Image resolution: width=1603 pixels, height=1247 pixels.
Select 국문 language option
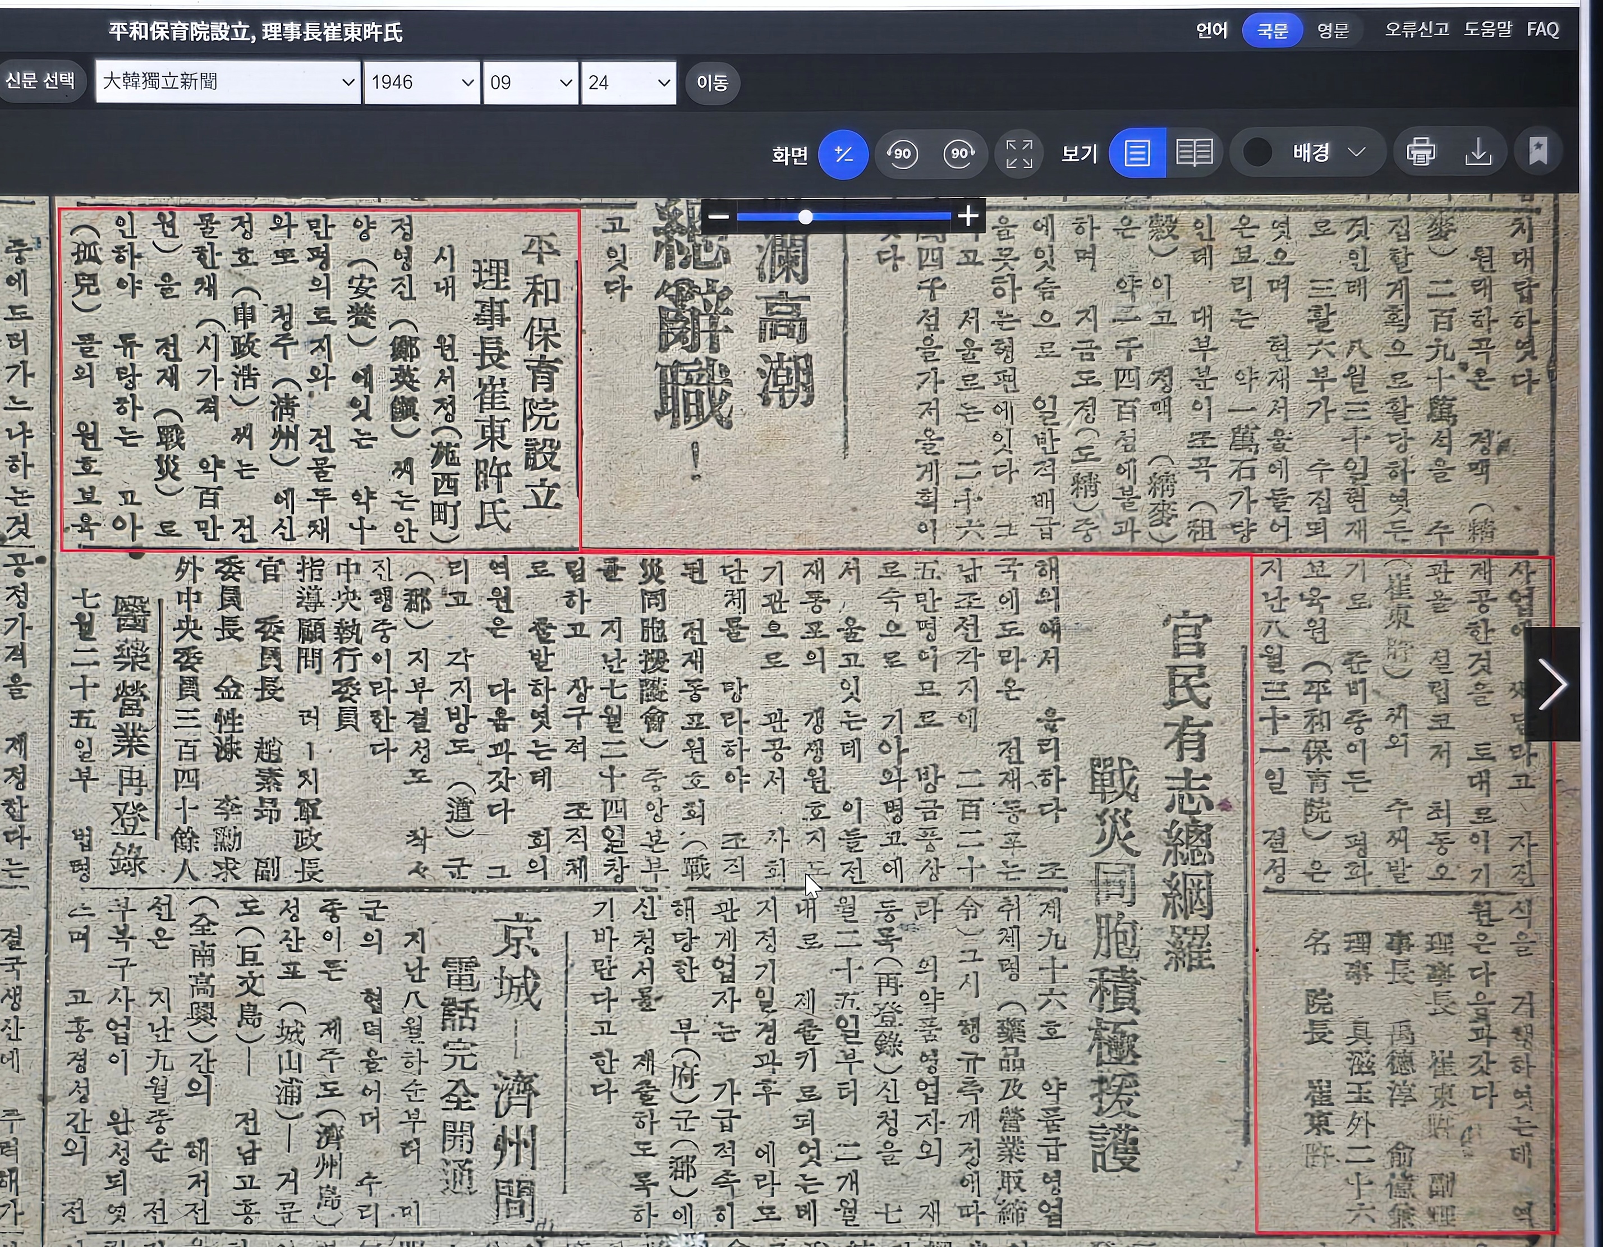[x=1273, y=31]
